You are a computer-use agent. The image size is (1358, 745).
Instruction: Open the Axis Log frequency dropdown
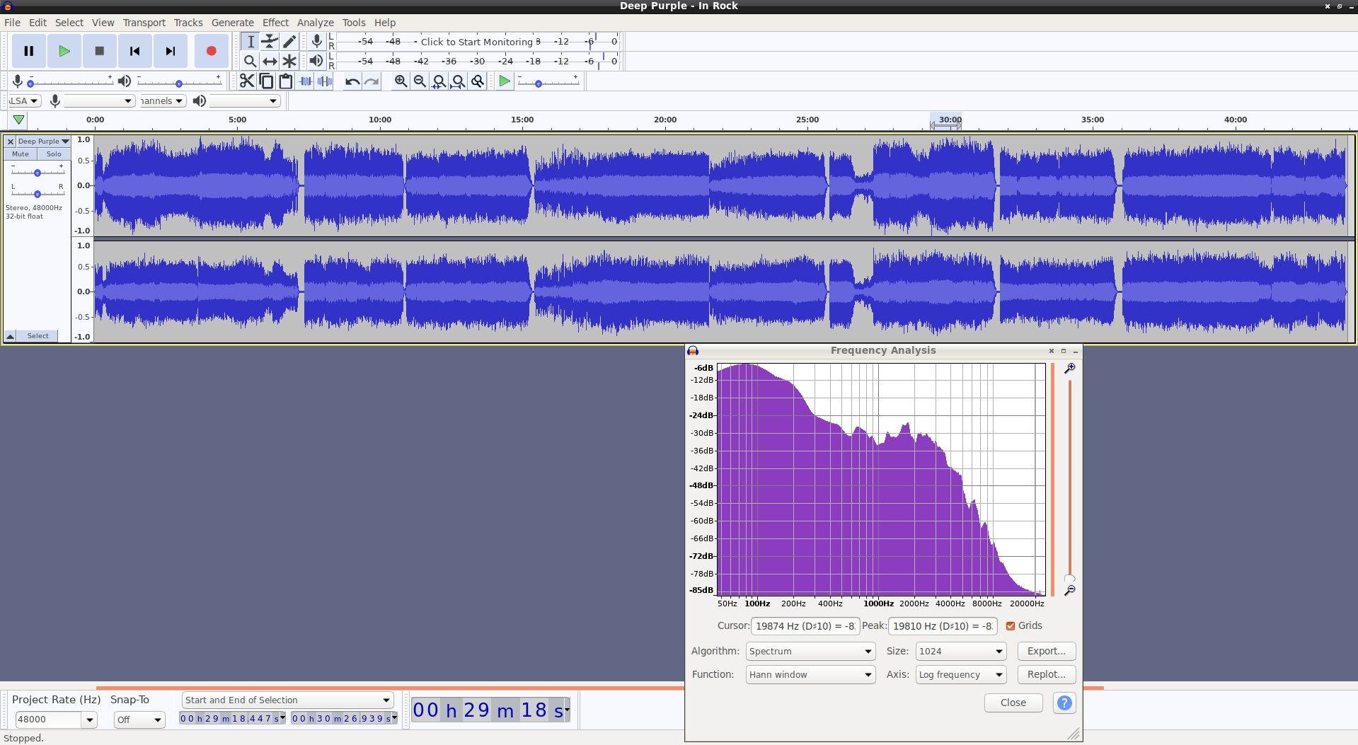(960, 674)
